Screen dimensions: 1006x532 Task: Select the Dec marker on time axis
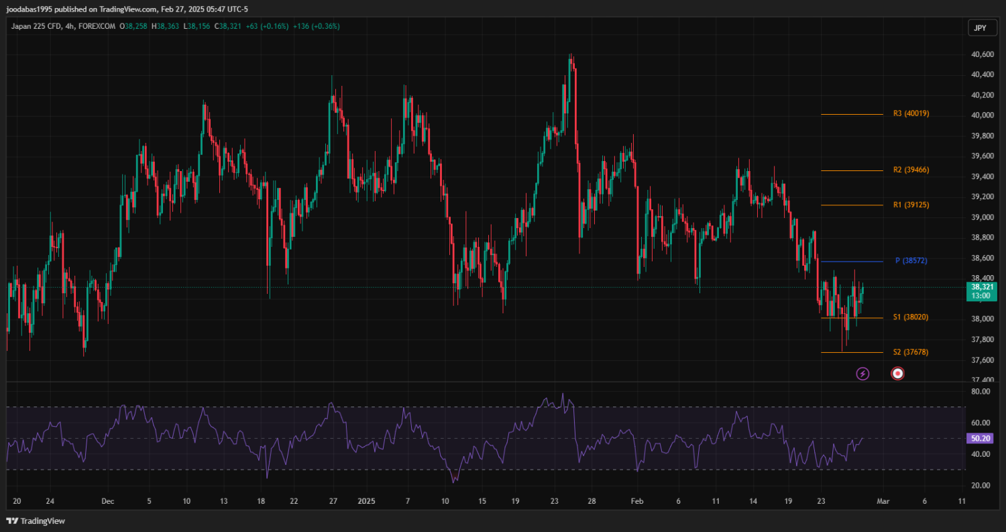point(107,501)
